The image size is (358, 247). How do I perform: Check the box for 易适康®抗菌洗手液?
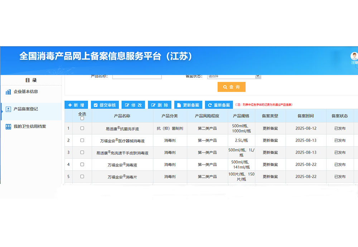[x=82, y=128]
